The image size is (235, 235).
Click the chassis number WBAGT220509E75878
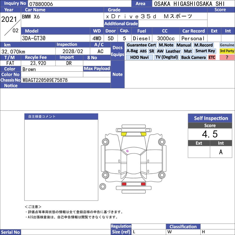(45, 80)
